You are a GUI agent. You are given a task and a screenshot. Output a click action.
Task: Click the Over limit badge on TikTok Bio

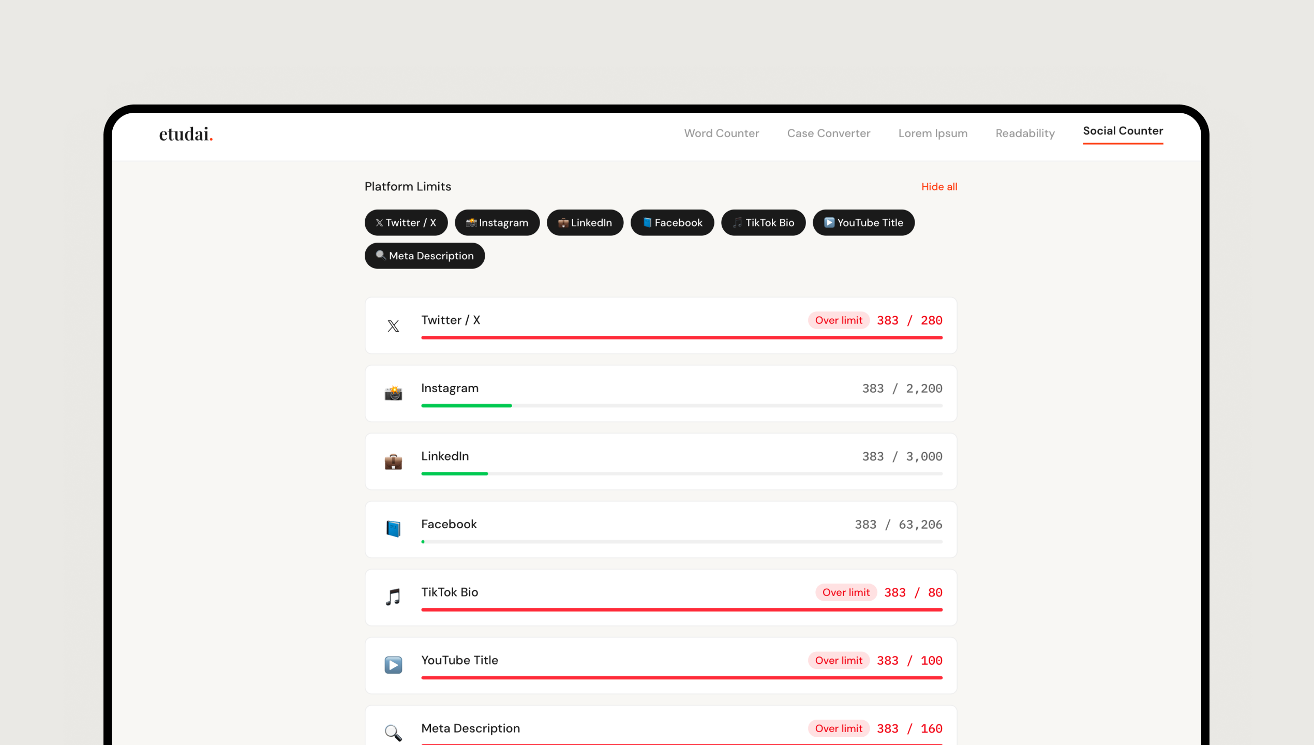point(846,592)
